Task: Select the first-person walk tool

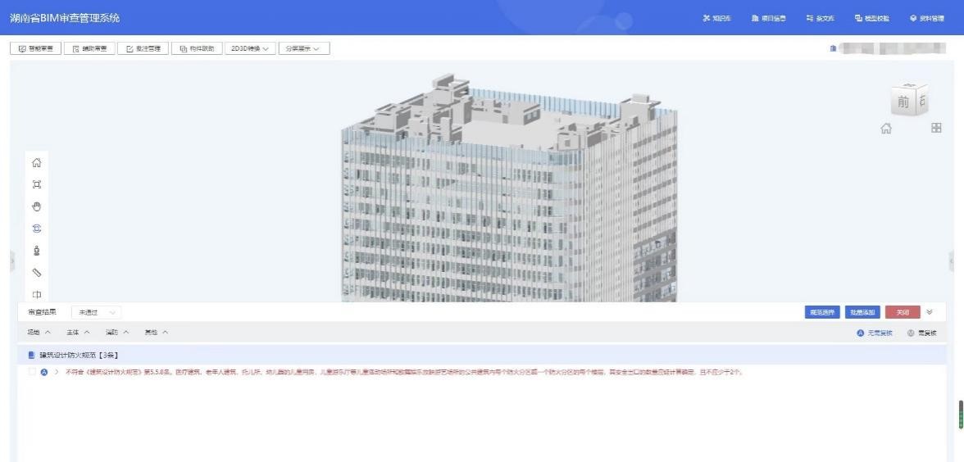Action: [36, 251]
